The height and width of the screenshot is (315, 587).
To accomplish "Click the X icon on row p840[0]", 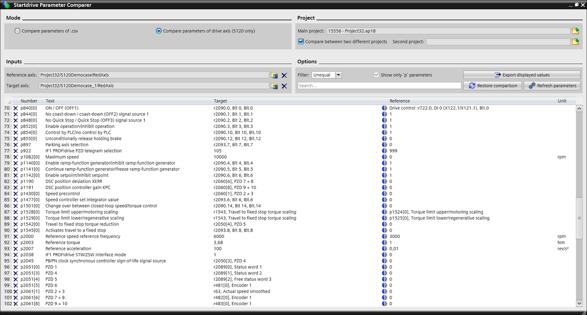I will (x=16, y=108).
